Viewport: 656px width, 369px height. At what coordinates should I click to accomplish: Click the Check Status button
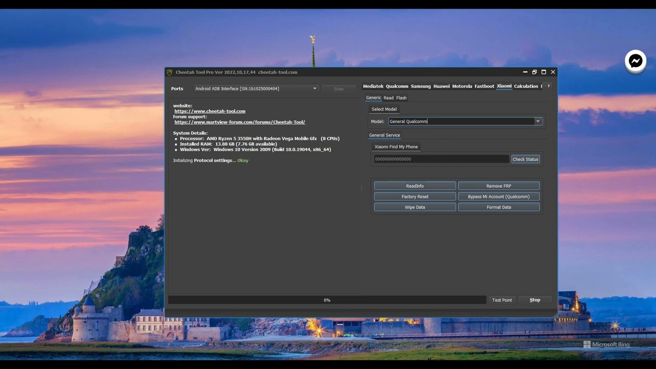525,159
